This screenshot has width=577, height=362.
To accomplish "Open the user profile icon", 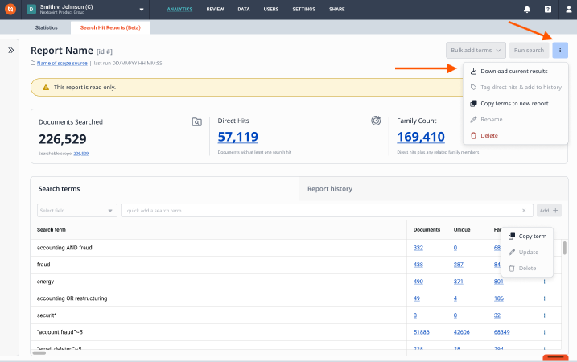I will coord(568,10).
